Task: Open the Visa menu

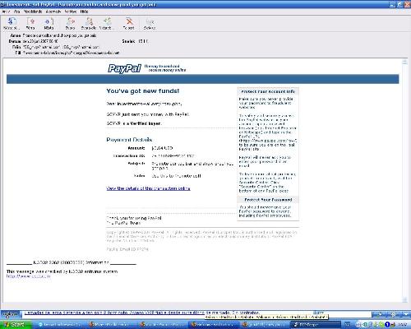Action: (16, 12)
